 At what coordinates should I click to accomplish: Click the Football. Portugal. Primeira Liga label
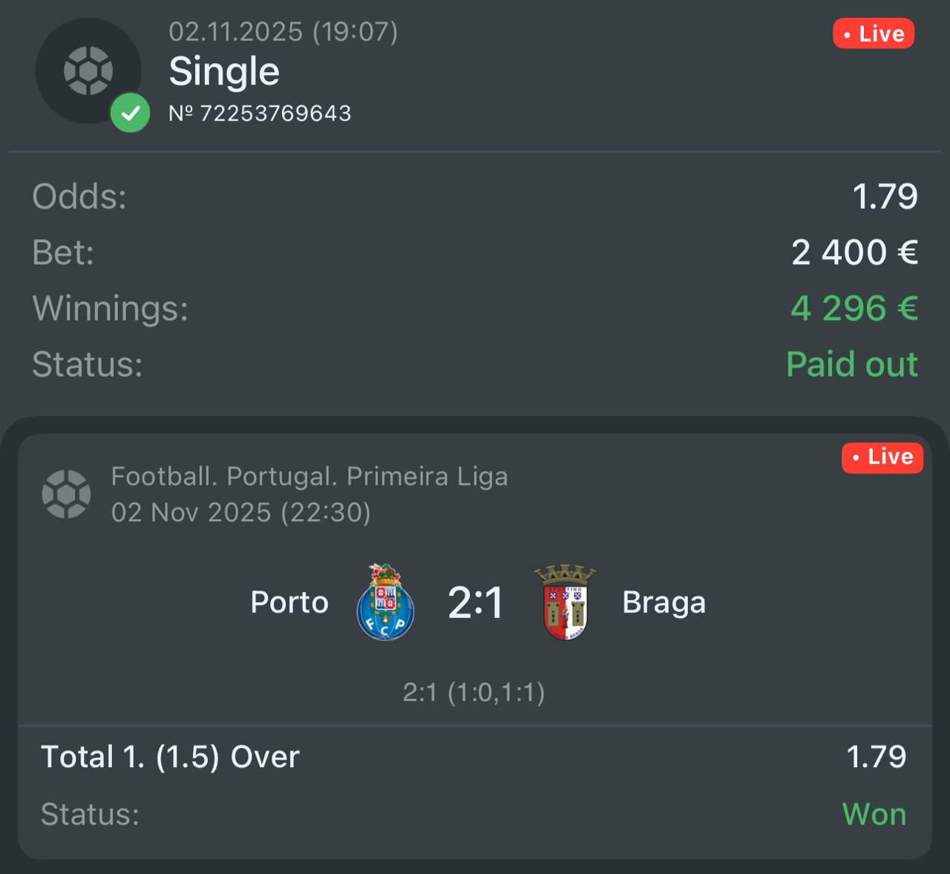[x=309, y=476]
